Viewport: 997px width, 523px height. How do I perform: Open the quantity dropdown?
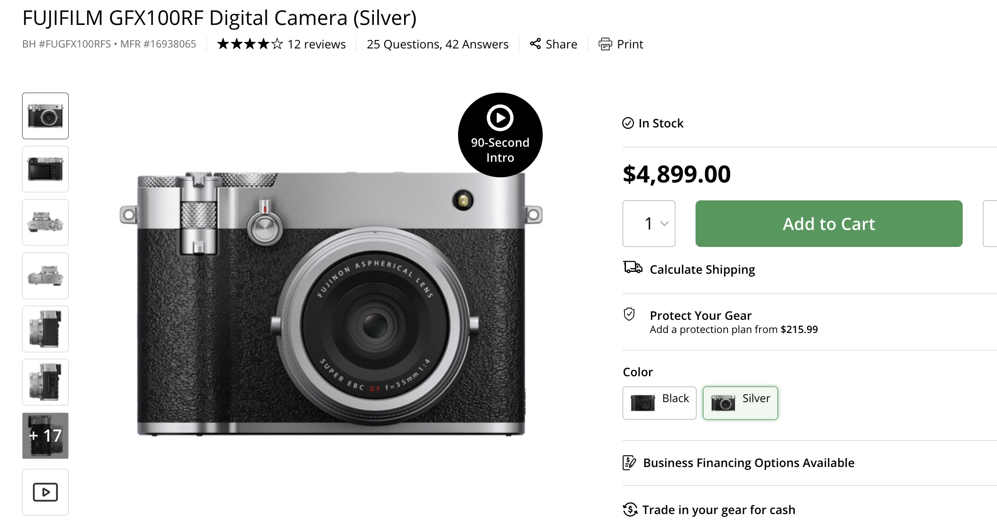coord(649,224)
